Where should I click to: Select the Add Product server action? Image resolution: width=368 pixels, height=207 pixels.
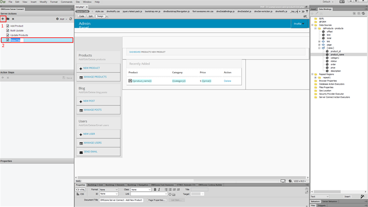coord(16,26)
